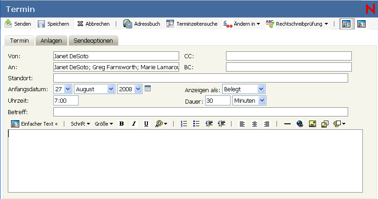Start the Terminzeitensuche busy search
Image resolution: width=378 pixels, height=199 pixels.
pos(192,24)
